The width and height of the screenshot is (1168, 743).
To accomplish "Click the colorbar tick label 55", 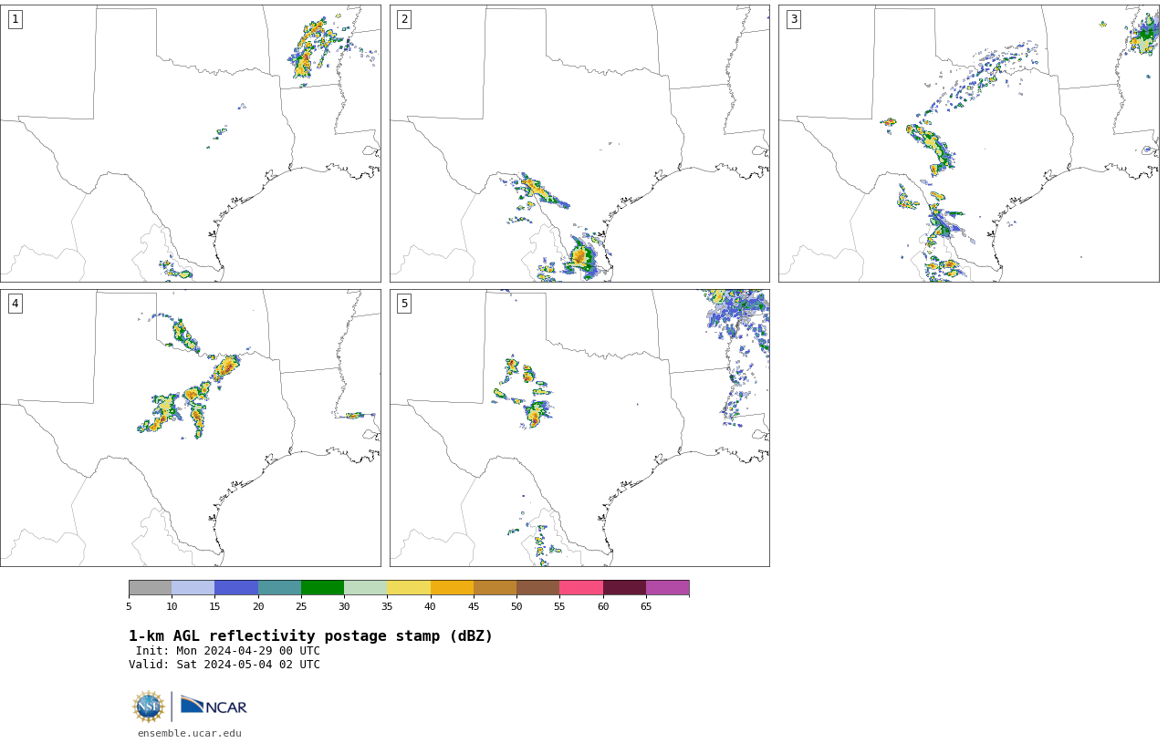I will coord(559,606).
